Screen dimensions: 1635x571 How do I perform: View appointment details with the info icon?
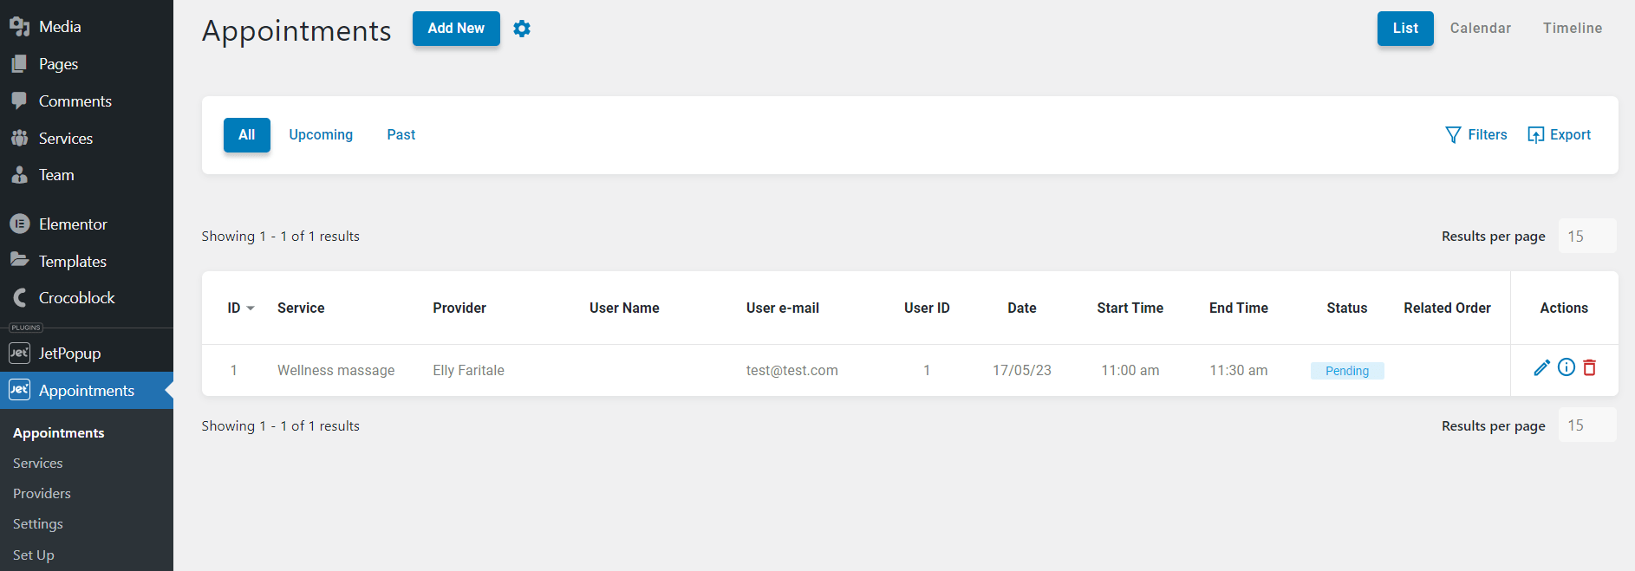[1566, 367]
